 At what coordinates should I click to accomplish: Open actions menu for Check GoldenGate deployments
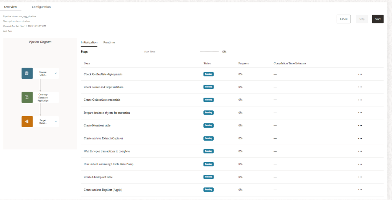pyautogui.click(x=360, y=74)
